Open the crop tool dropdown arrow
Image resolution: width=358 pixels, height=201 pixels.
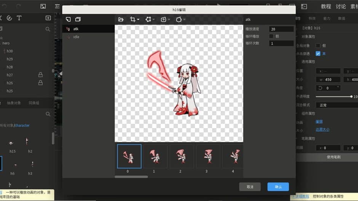click(138, 20)
